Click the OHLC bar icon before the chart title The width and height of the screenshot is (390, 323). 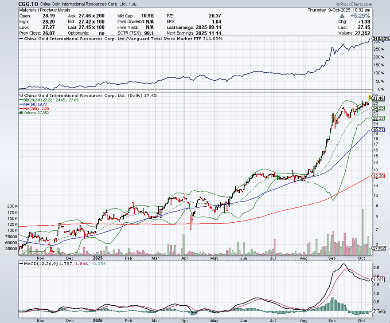(x=20, y=95)
